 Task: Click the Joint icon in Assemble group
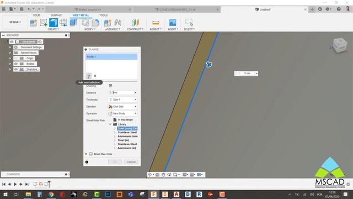[117, 23]
